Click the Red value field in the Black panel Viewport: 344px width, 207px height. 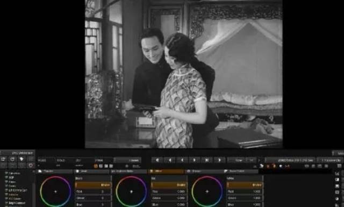pos(93,191)
